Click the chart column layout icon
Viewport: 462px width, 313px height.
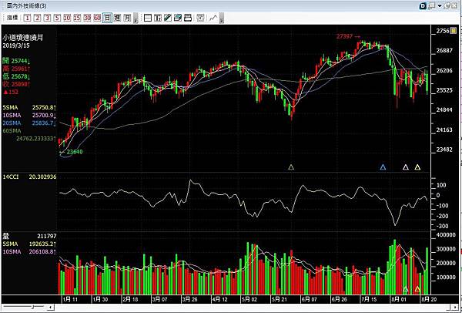[158, 18]
